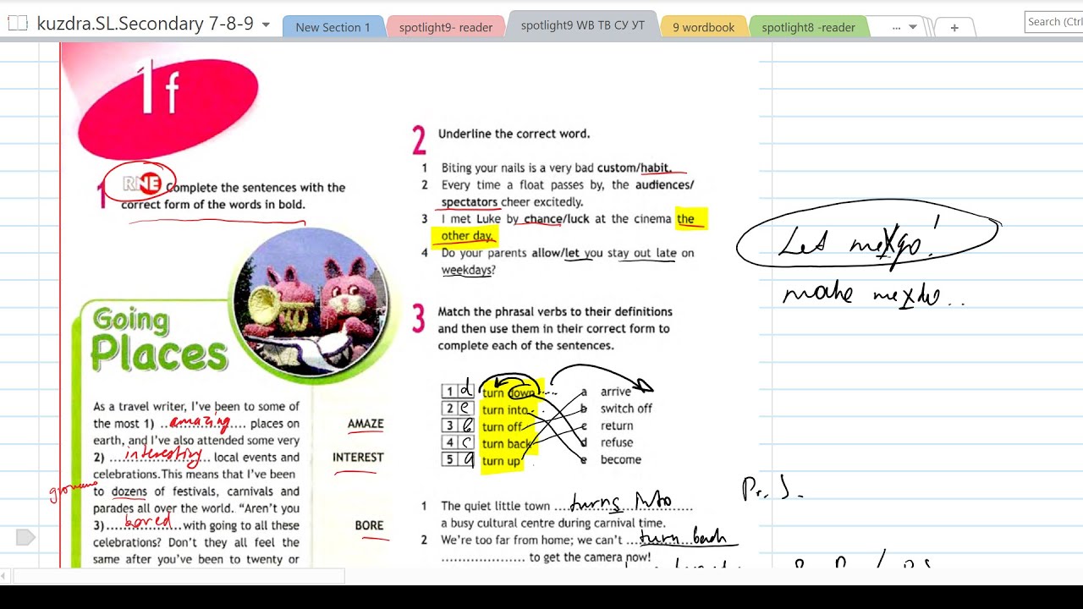Click the highlighted 'turn off' phrasal verb
This screenshot has height=609, width=1083.
502,426
